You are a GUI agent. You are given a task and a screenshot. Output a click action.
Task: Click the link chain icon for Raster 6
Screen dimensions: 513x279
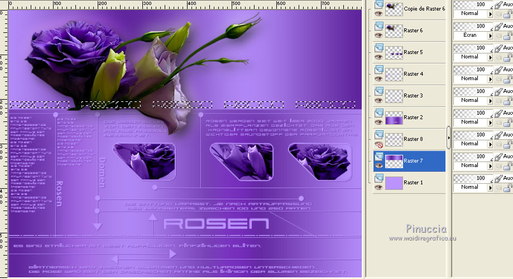tap(498, 26)
